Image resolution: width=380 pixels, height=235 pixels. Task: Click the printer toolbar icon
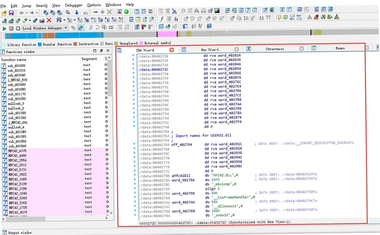pos(203,11)
